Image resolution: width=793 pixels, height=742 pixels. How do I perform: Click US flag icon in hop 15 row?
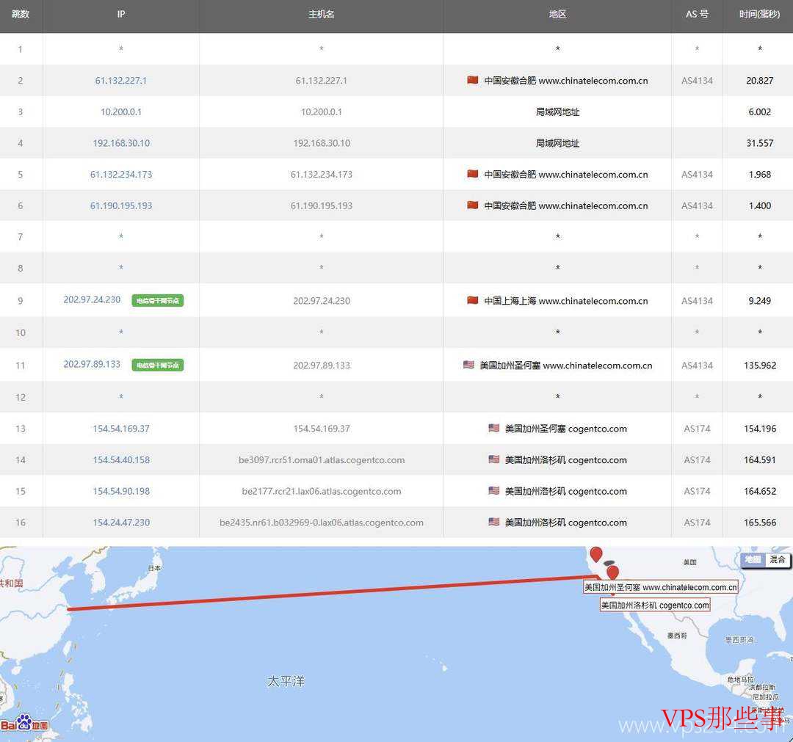point(493,491)
